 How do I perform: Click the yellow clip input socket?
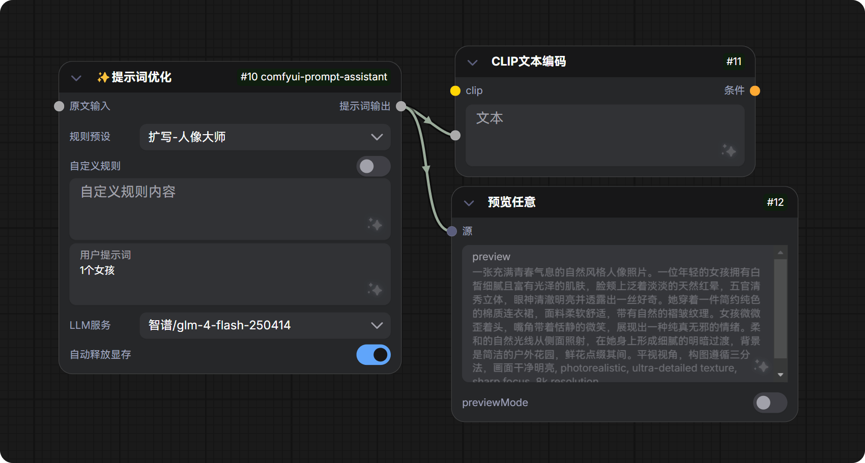455,91
